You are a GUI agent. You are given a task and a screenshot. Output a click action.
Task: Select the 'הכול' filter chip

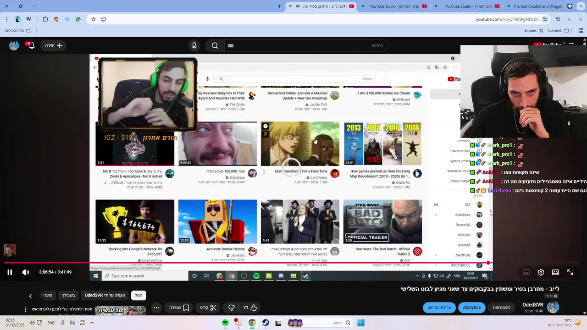pos(138,296)
